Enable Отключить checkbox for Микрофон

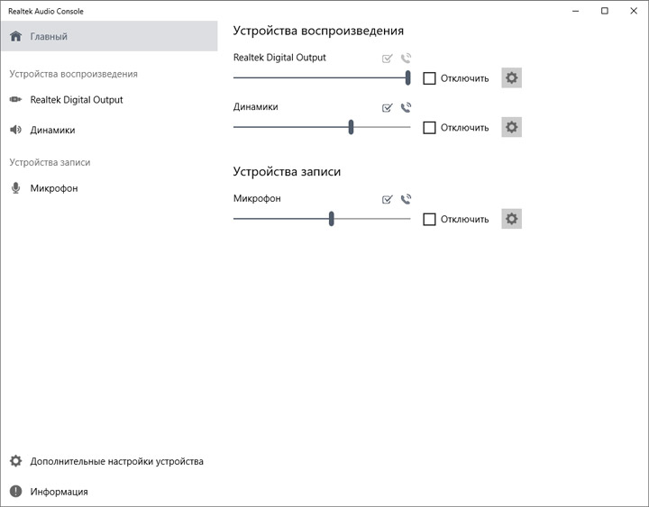click(x=430, y=219)
